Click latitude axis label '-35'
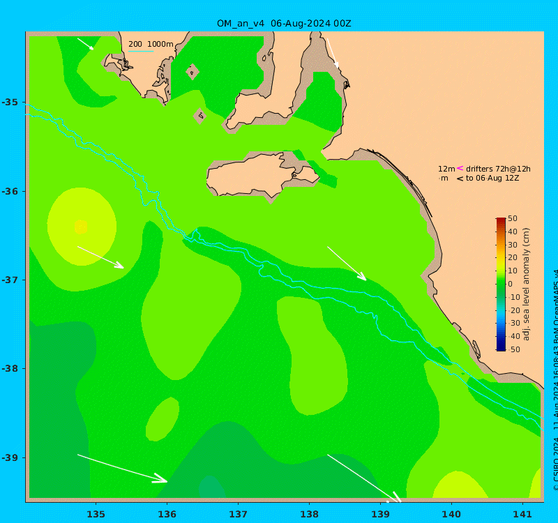Screen dimensions: 558x523 pos(10,103)
